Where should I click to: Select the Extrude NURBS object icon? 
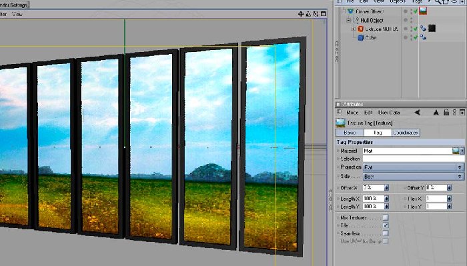pyautogui.click(x=361, y=29)
